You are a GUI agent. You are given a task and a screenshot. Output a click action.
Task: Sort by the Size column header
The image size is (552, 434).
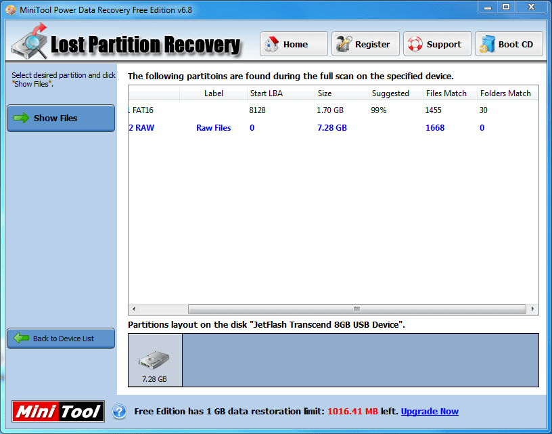(x=342, y=93)
